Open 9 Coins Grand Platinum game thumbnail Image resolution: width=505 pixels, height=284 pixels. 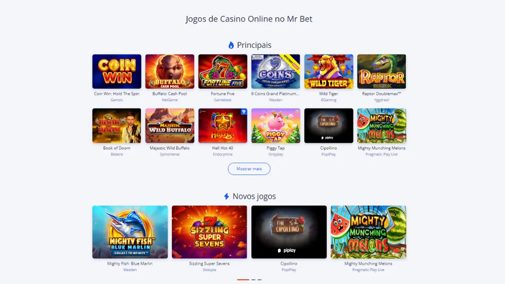(x=276, y=71)
